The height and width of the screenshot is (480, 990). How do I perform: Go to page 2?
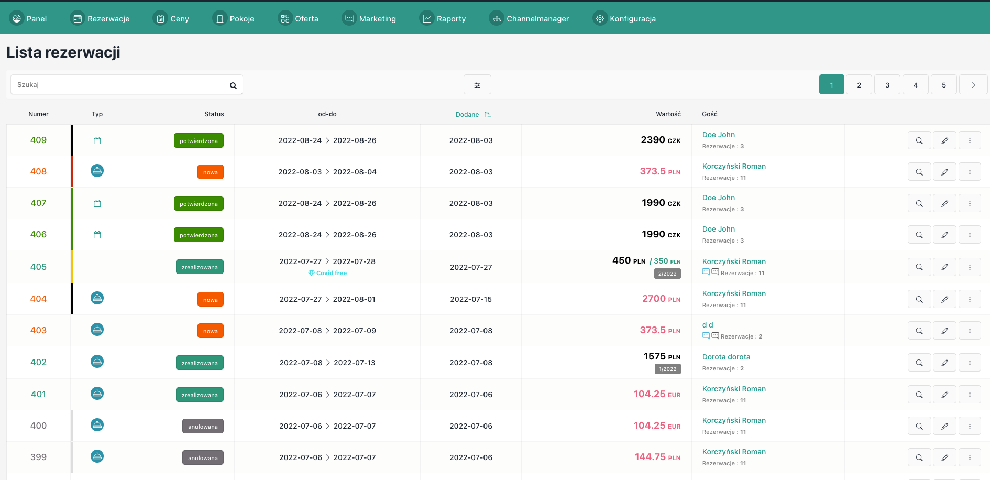point(859,85)
